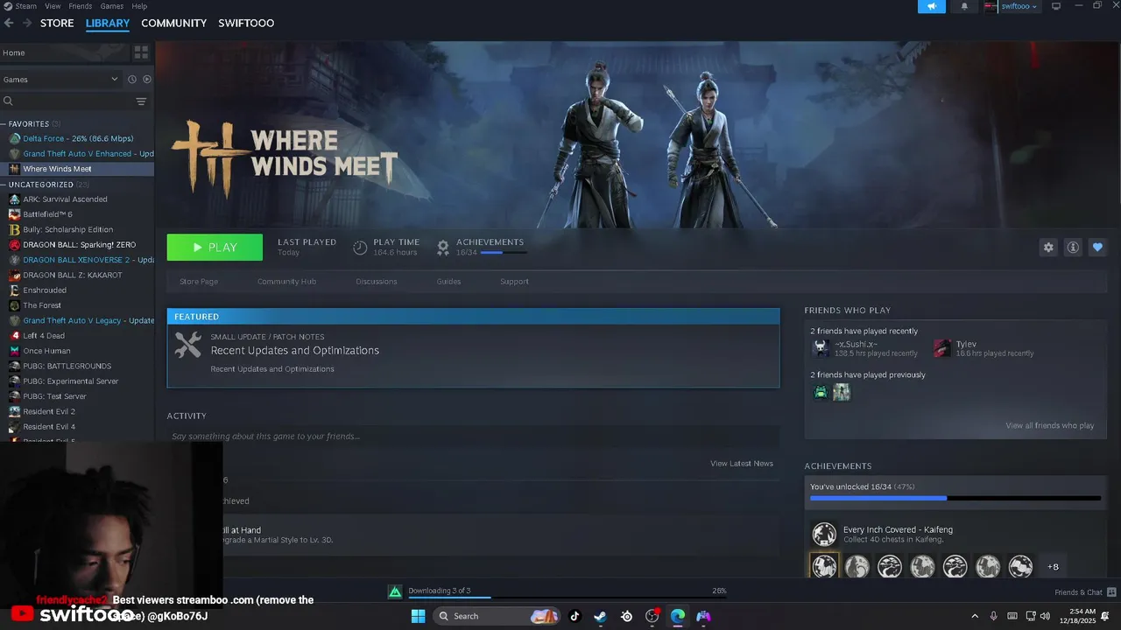Switch to the COMMUNITY tab
Image resolution: width=1121 pixels, height=630 pixels.
coord(173,23)
